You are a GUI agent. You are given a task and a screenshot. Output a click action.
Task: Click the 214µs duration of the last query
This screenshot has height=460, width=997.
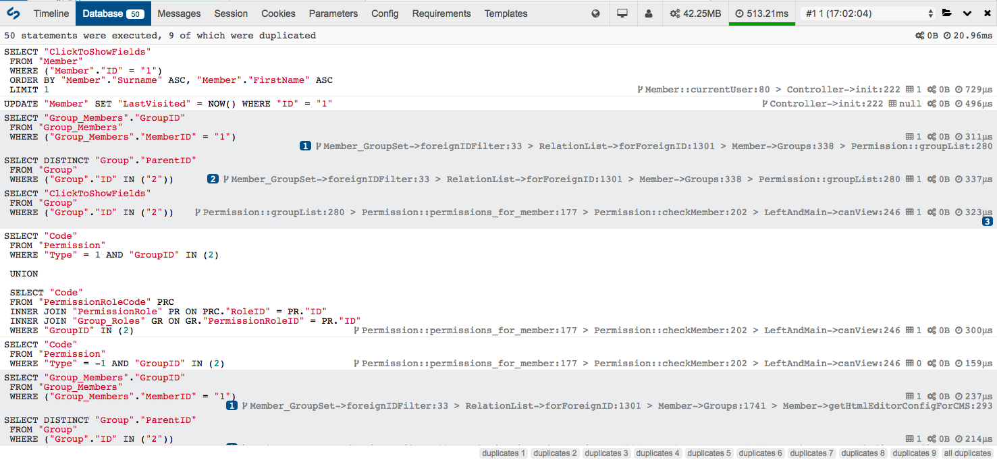point(973,439)
